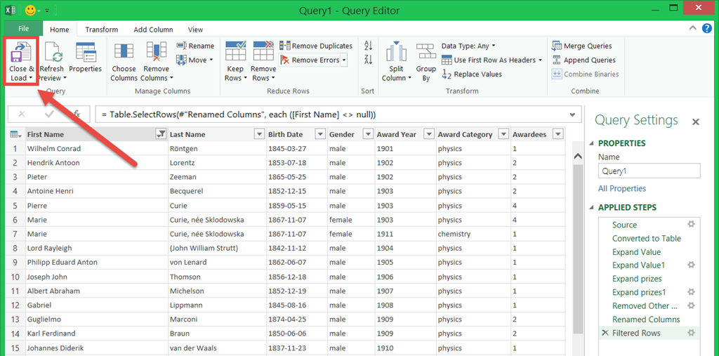Image resolution: width=719 pixels, height=356 pixels.
Task: Select the Renamed Columns applied step
Action: click(645, 319)
